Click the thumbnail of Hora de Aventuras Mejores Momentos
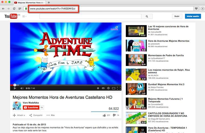 coord(136,46)
